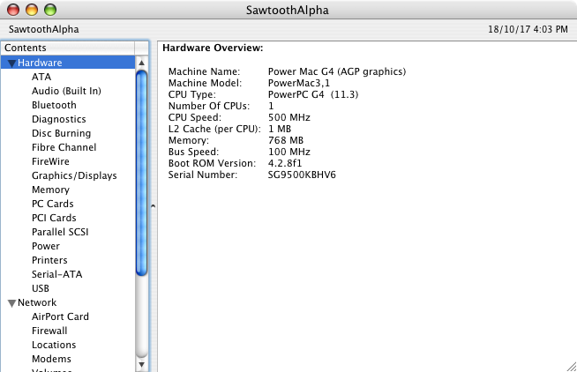The height and width of the screenshot is (372, 577).
Task: Open AirPort Card under Network
Action: point(60,316)
